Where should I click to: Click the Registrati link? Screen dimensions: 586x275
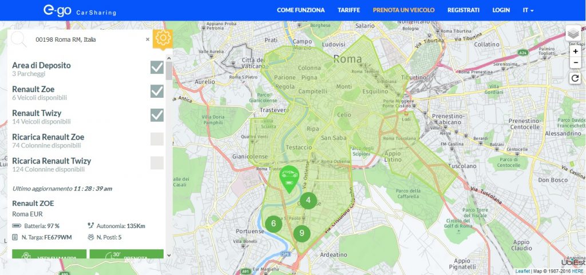tap(464, 10)
